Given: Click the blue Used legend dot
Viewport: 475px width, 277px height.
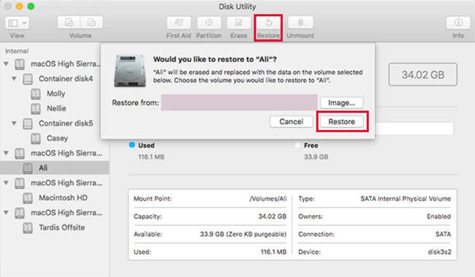Looking at the screenshot, I should pos(132,145).
